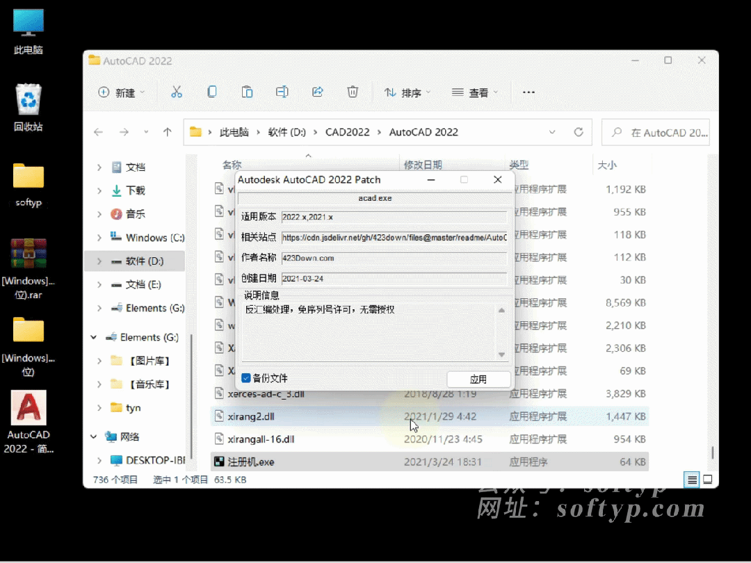Refresh the current folder
751x563 pixels.
tap(579, 132)
